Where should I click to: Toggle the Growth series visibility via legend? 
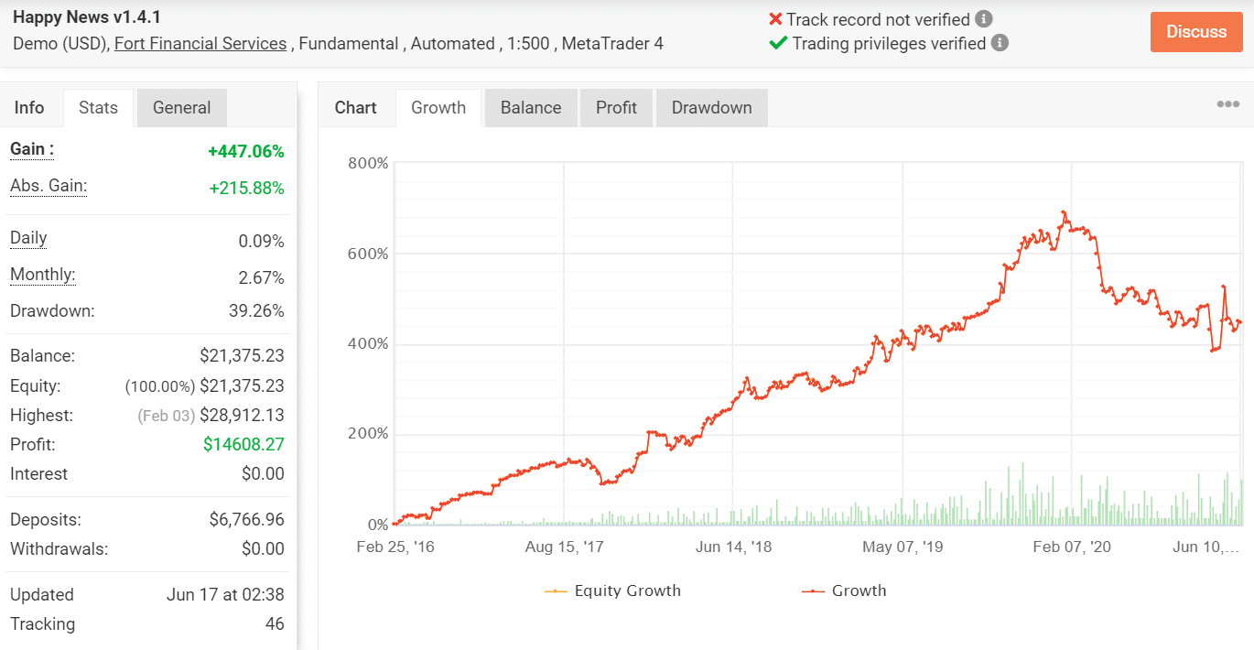pos(858,590)
